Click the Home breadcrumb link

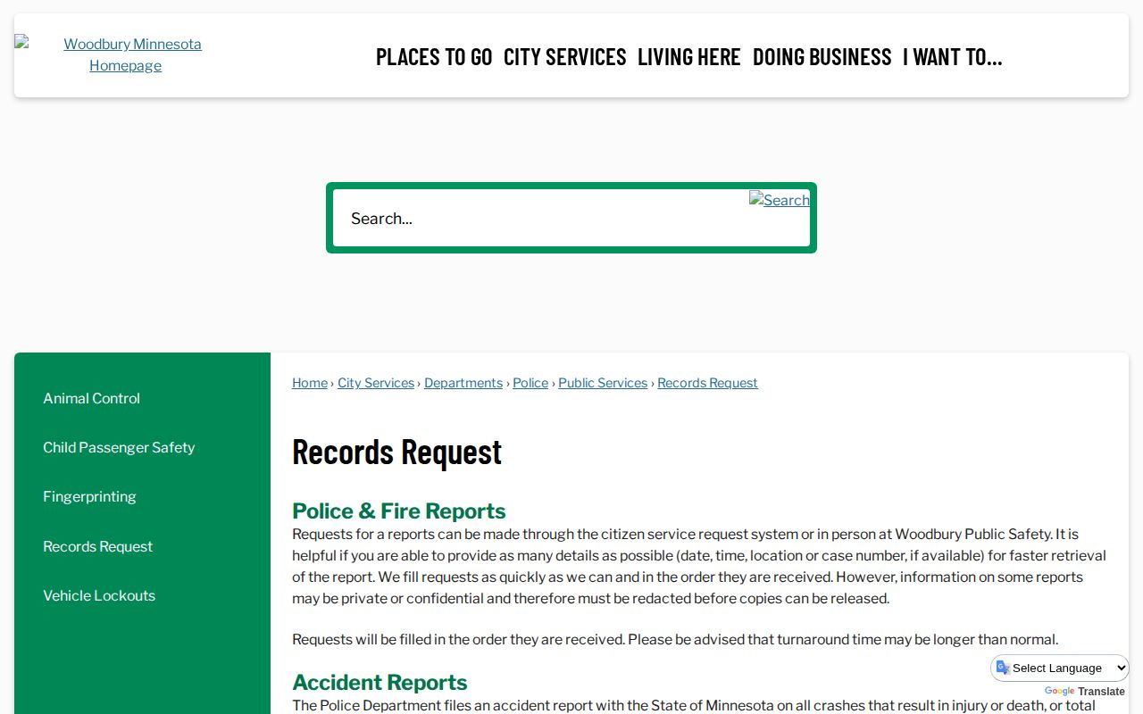(310, 383)
